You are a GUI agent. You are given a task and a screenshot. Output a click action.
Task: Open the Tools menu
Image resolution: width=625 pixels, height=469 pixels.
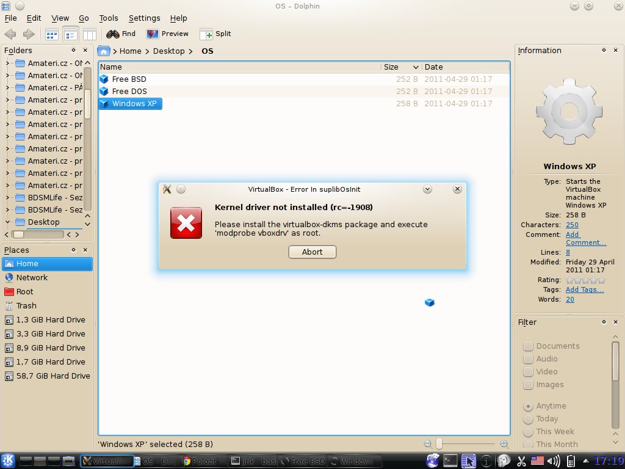pos(109,18)
